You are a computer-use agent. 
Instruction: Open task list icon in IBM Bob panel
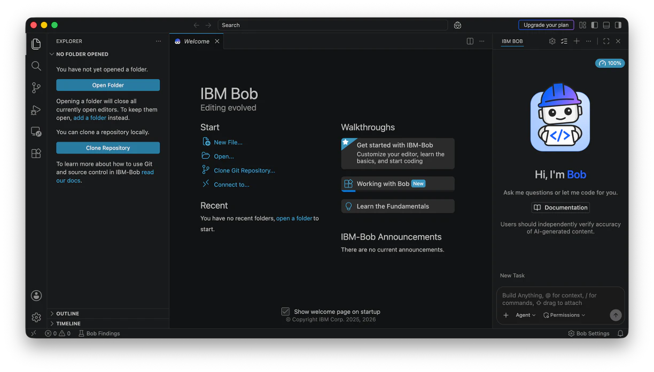click(564, 41)
